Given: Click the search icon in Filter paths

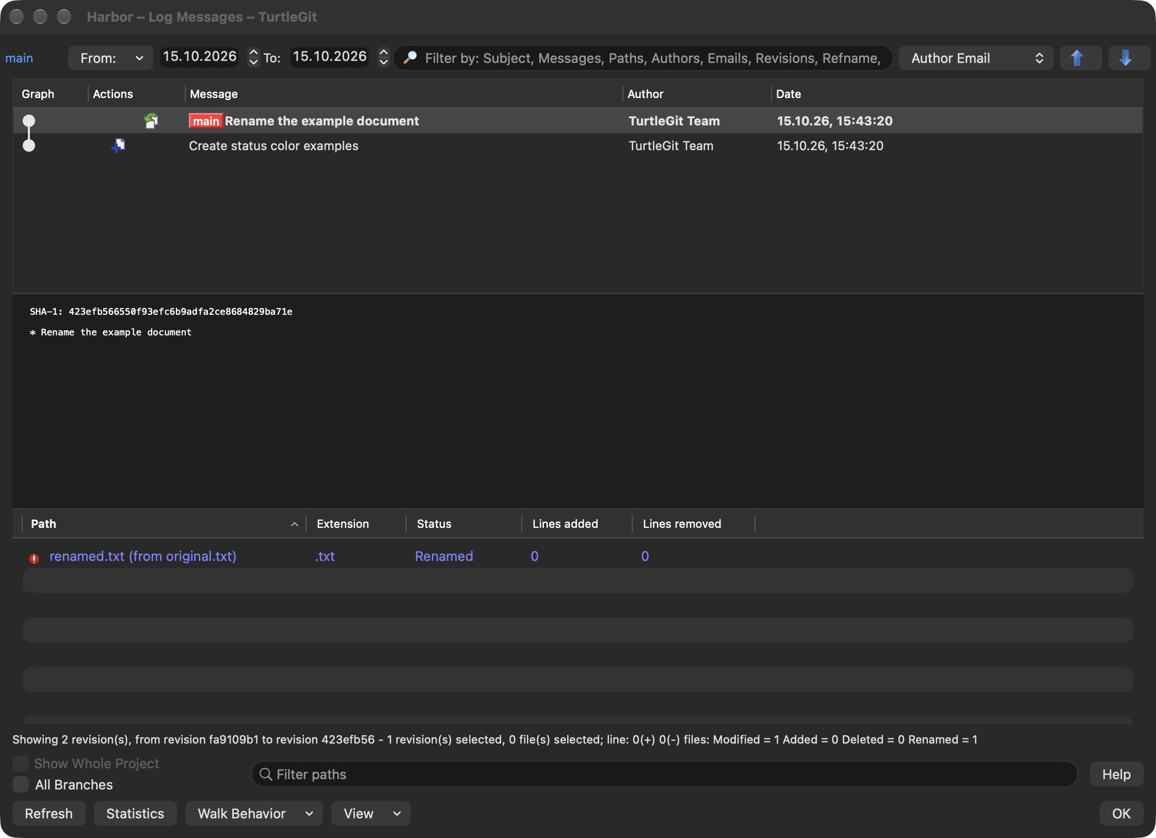Looking at the screenshot, I should point(266,774).
